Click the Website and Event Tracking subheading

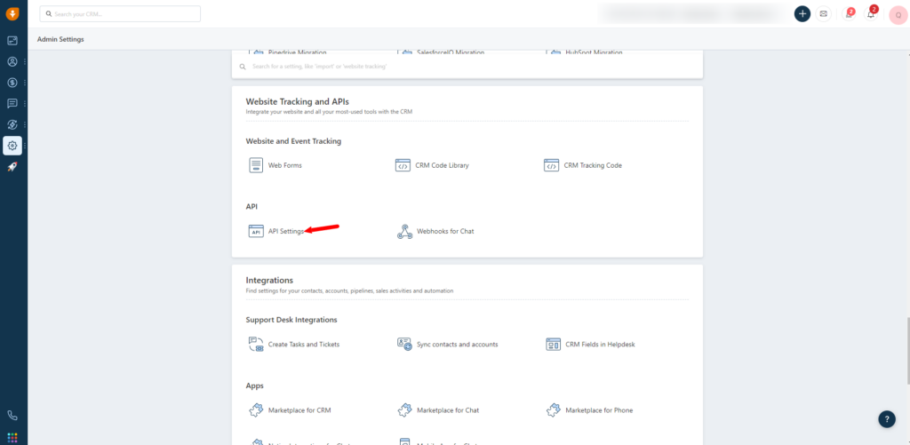(293, 141)
